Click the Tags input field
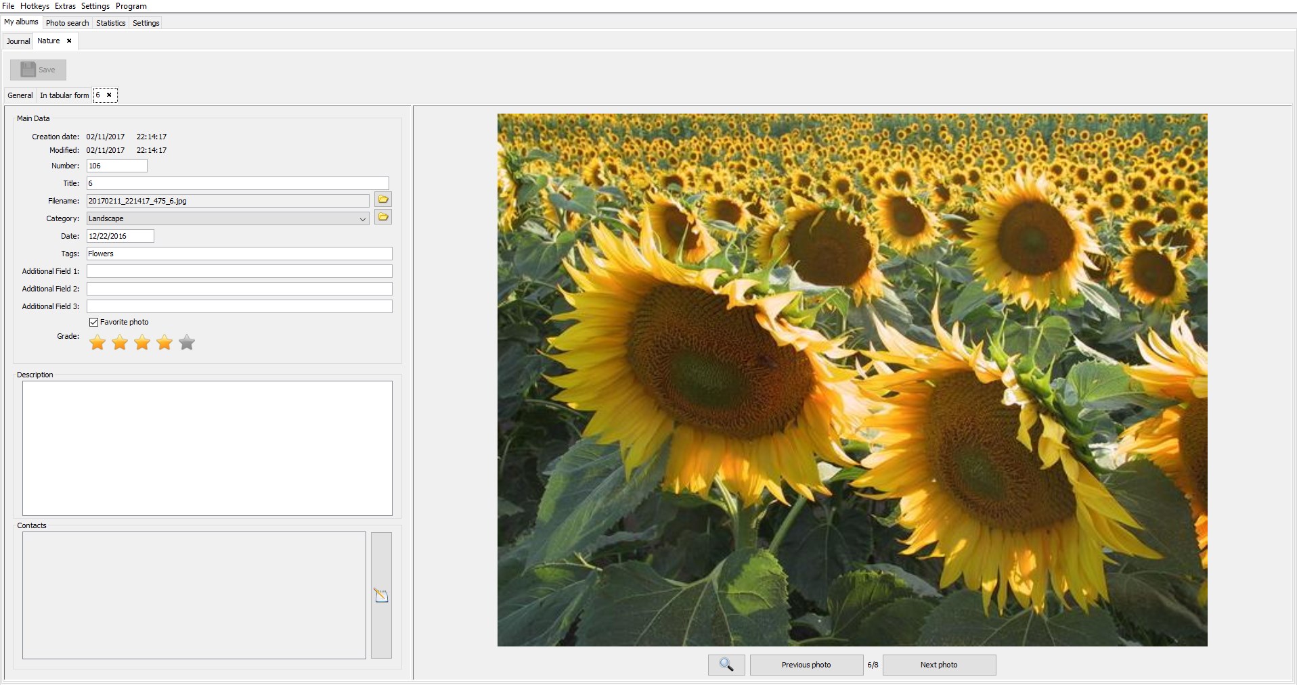The height and width of the screenshot is (685, 1297). 239,254
